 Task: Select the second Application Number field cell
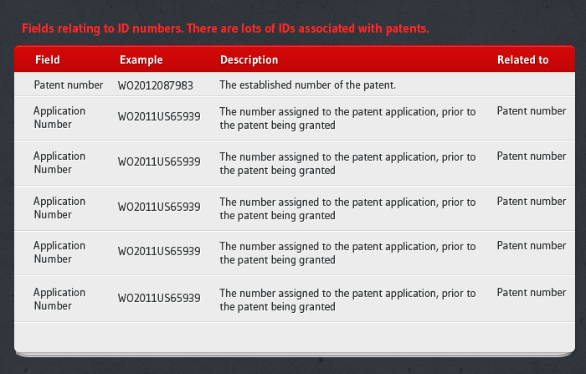tap(59, 163)
